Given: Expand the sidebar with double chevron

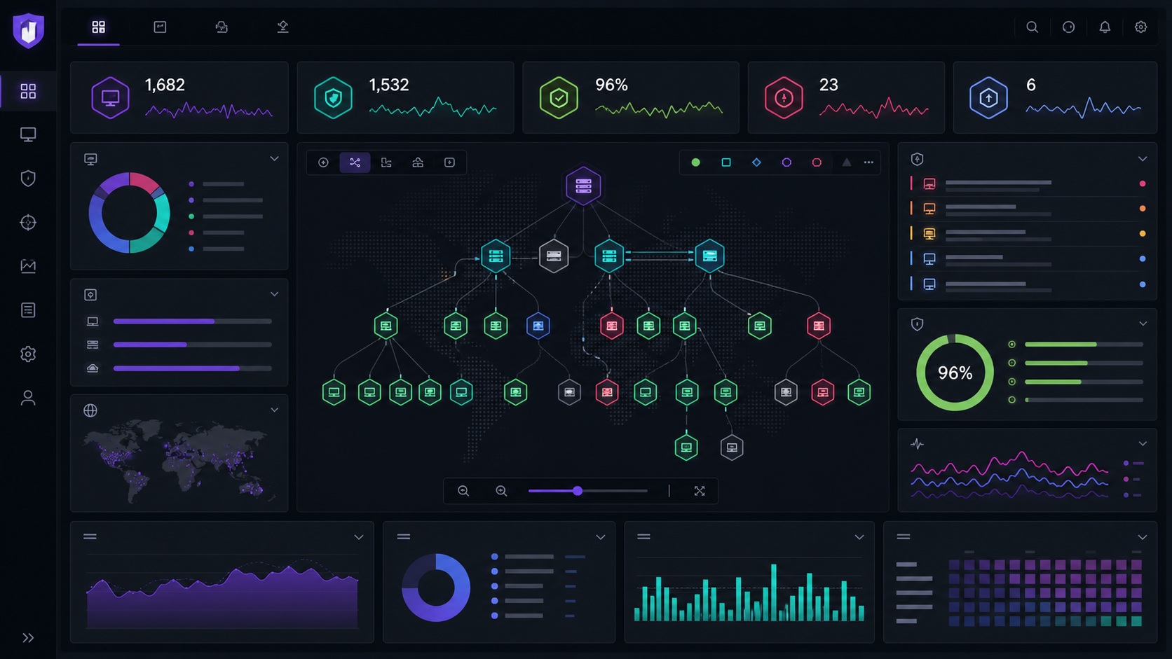Looking at the screenshot, I should 28,638.
